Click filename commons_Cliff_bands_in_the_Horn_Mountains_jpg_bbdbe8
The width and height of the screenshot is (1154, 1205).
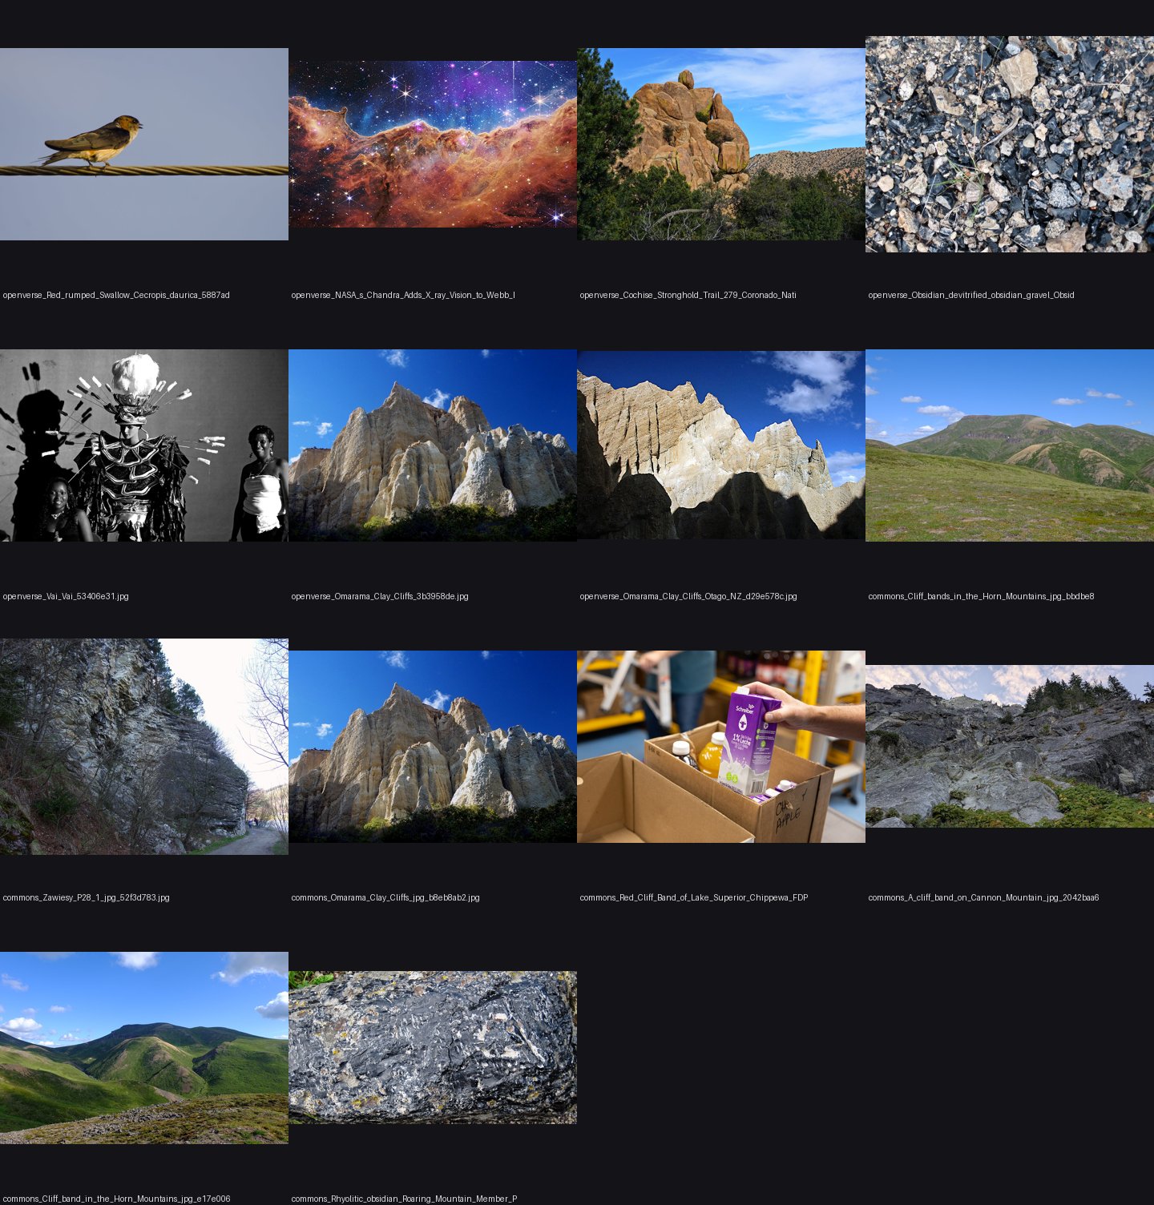pos(981,597)
